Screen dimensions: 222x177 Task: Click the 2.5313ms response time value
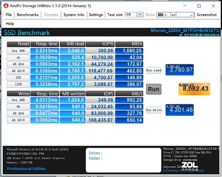tap(45, 51)
